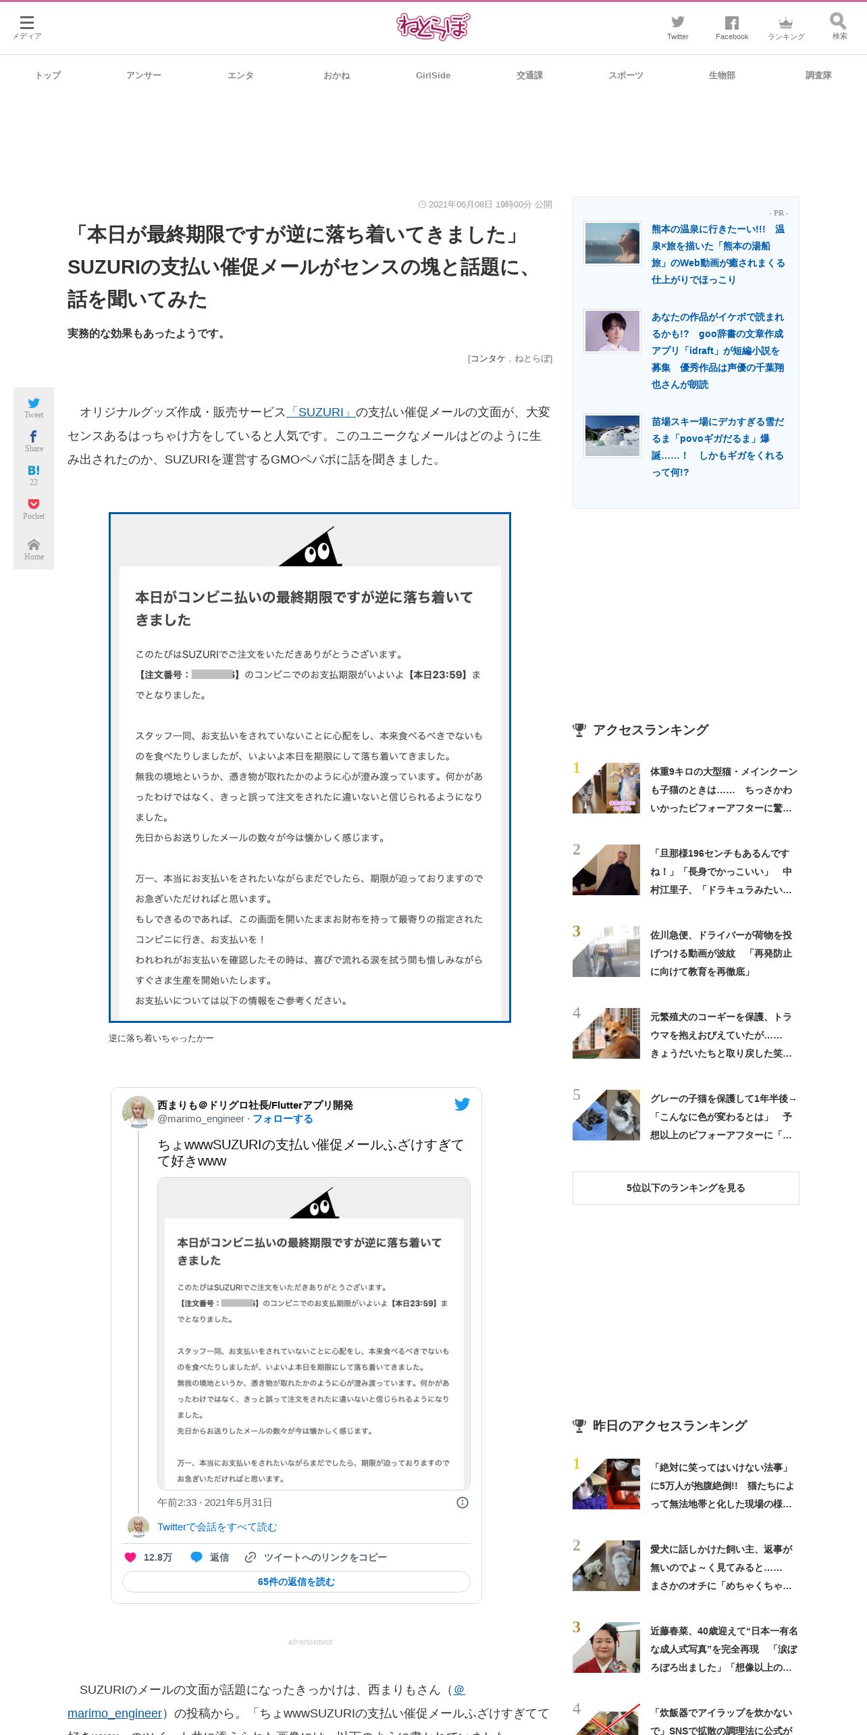Click the 熊本の湯船旅 PR thumbnail
Screen dimensions: 867x1735
click(x=612, y=243)
